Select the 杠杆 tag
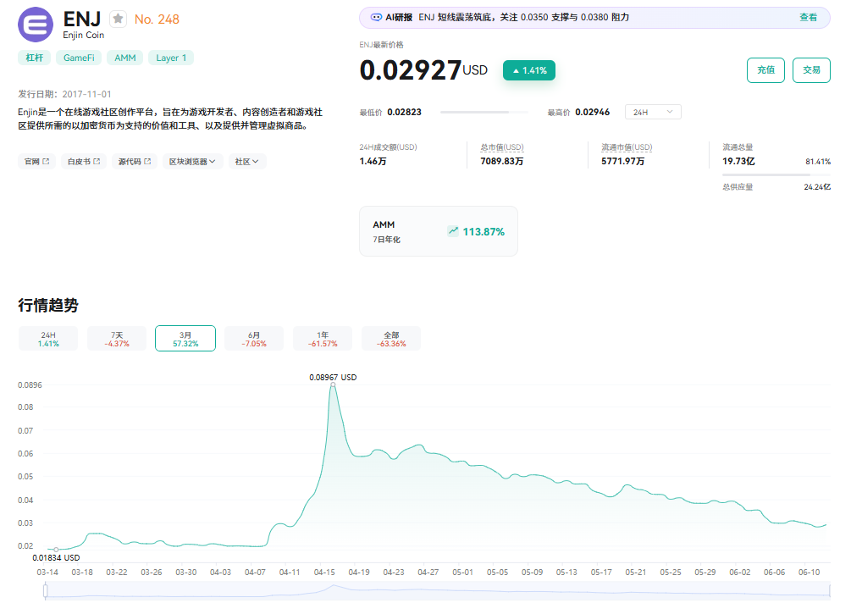 pyautogui.click(x=34, y=58)
